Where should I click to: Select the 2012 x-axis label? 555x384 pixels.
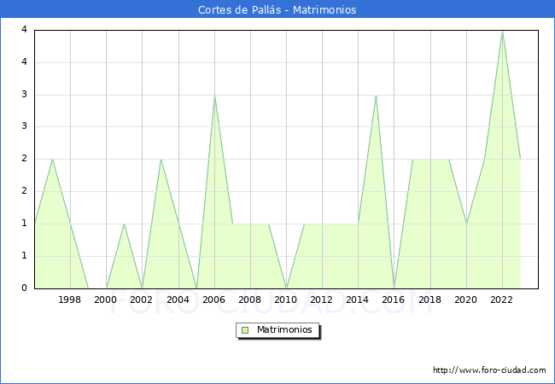(321, 300)
